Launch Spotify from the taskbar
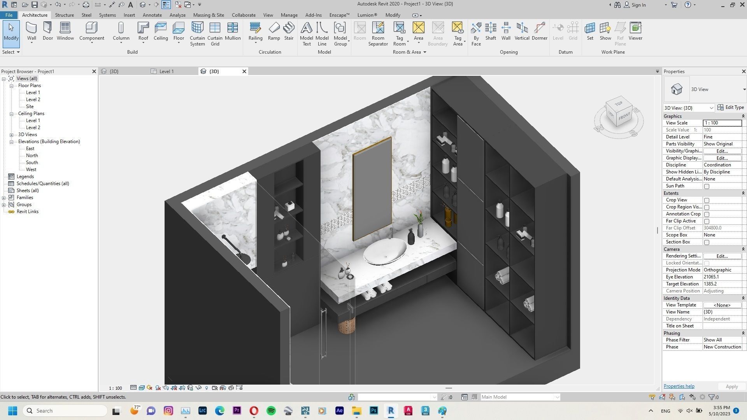The height and width of the screenshot is (420, 747). (x=271, y=411)
